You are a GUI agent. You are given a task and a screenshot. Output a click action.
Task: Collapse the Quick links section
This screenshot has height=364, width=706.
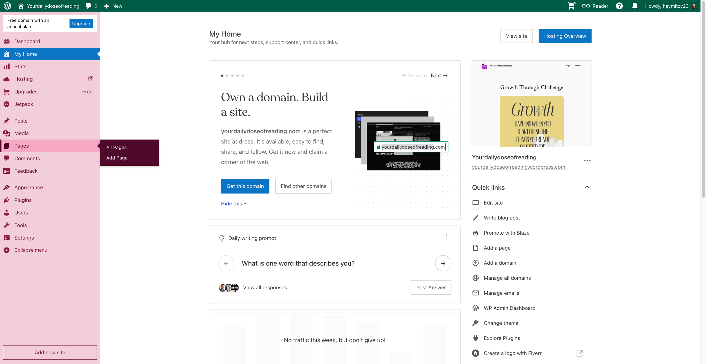click(587, 187)
